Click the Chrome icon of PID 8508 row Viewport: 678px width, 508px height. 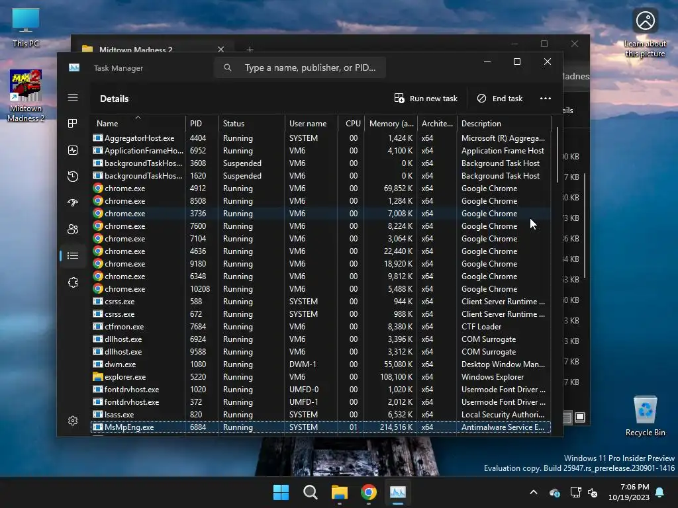click(98, 201)
